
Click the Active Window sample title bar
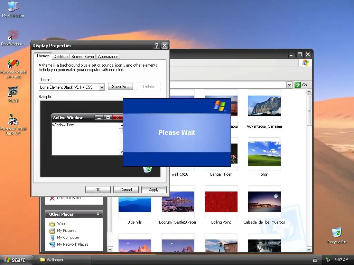click(x=87, y=117)
